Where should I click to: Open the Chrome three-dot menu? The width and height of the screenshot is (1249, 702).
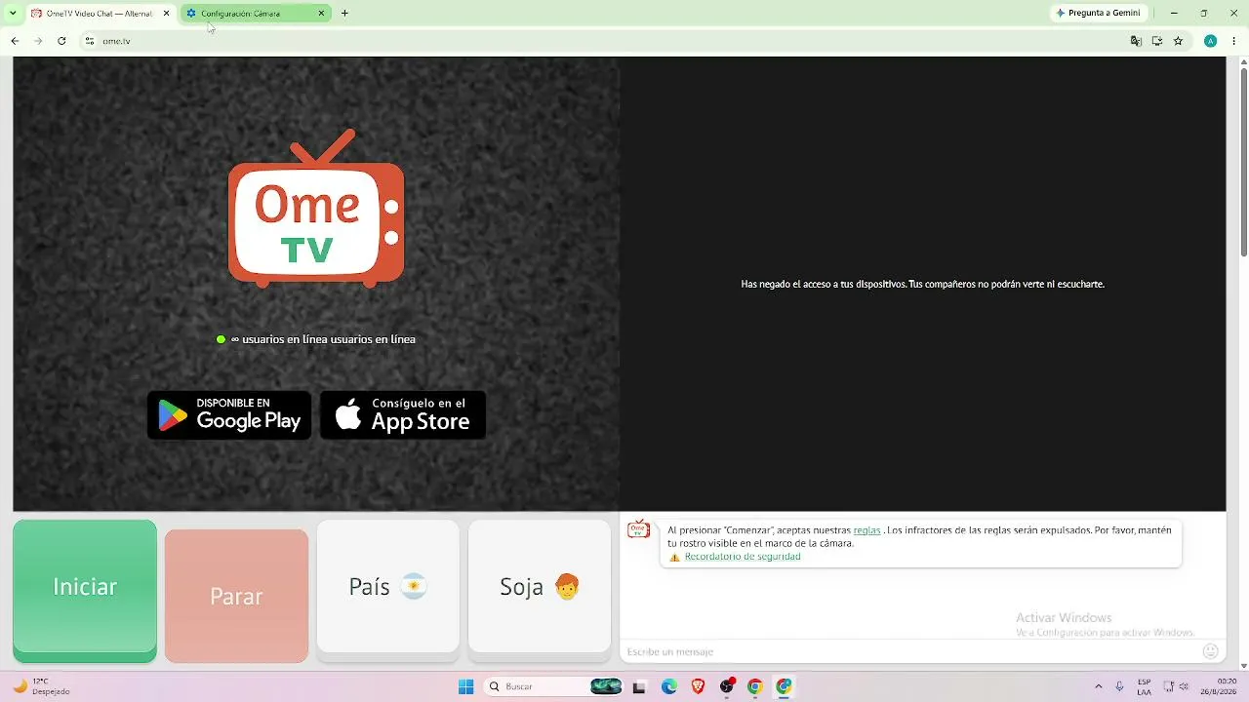(x=1231, y=41)
